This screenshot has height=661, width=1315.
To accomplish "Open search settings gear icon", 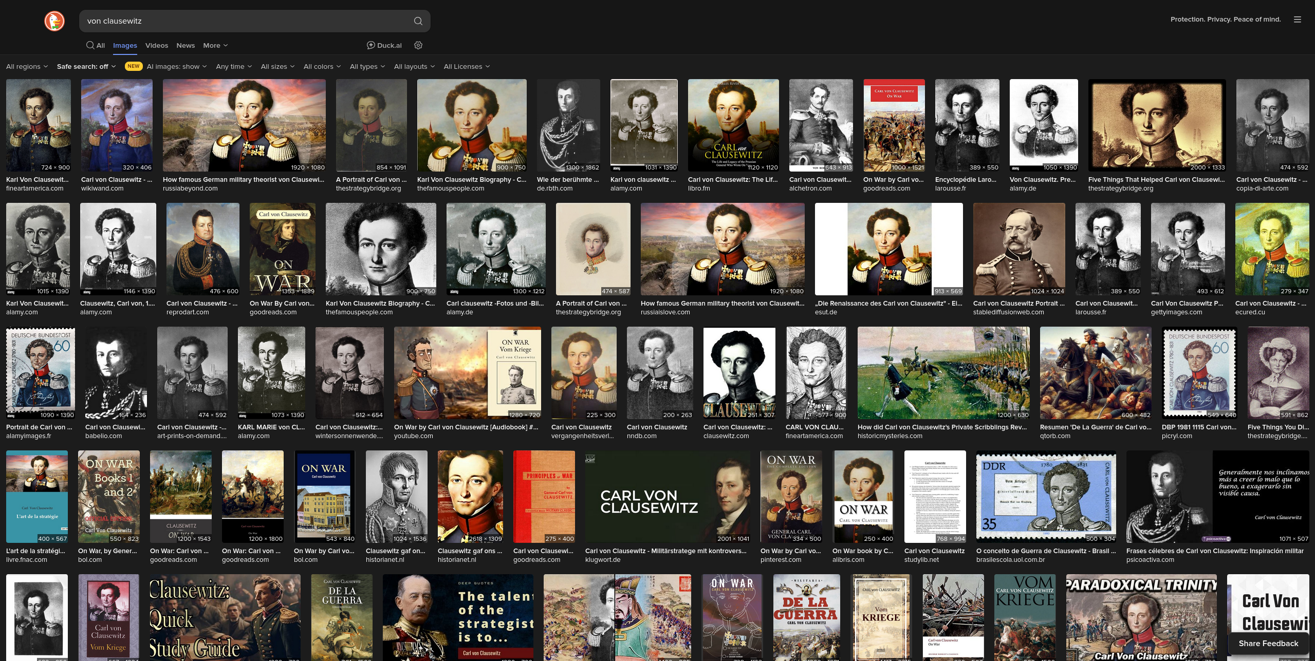I will [418, 45].
